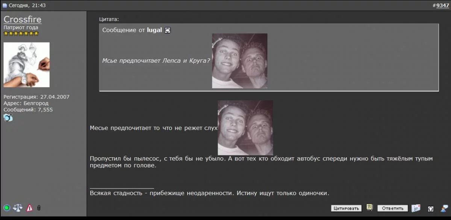Click the Цитировать button
Image resolution: width=451 pixels, height=220 pixels.
[346, 208]
